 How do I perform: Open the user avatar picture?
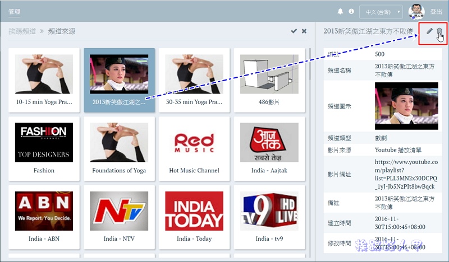tap(416, 12)
